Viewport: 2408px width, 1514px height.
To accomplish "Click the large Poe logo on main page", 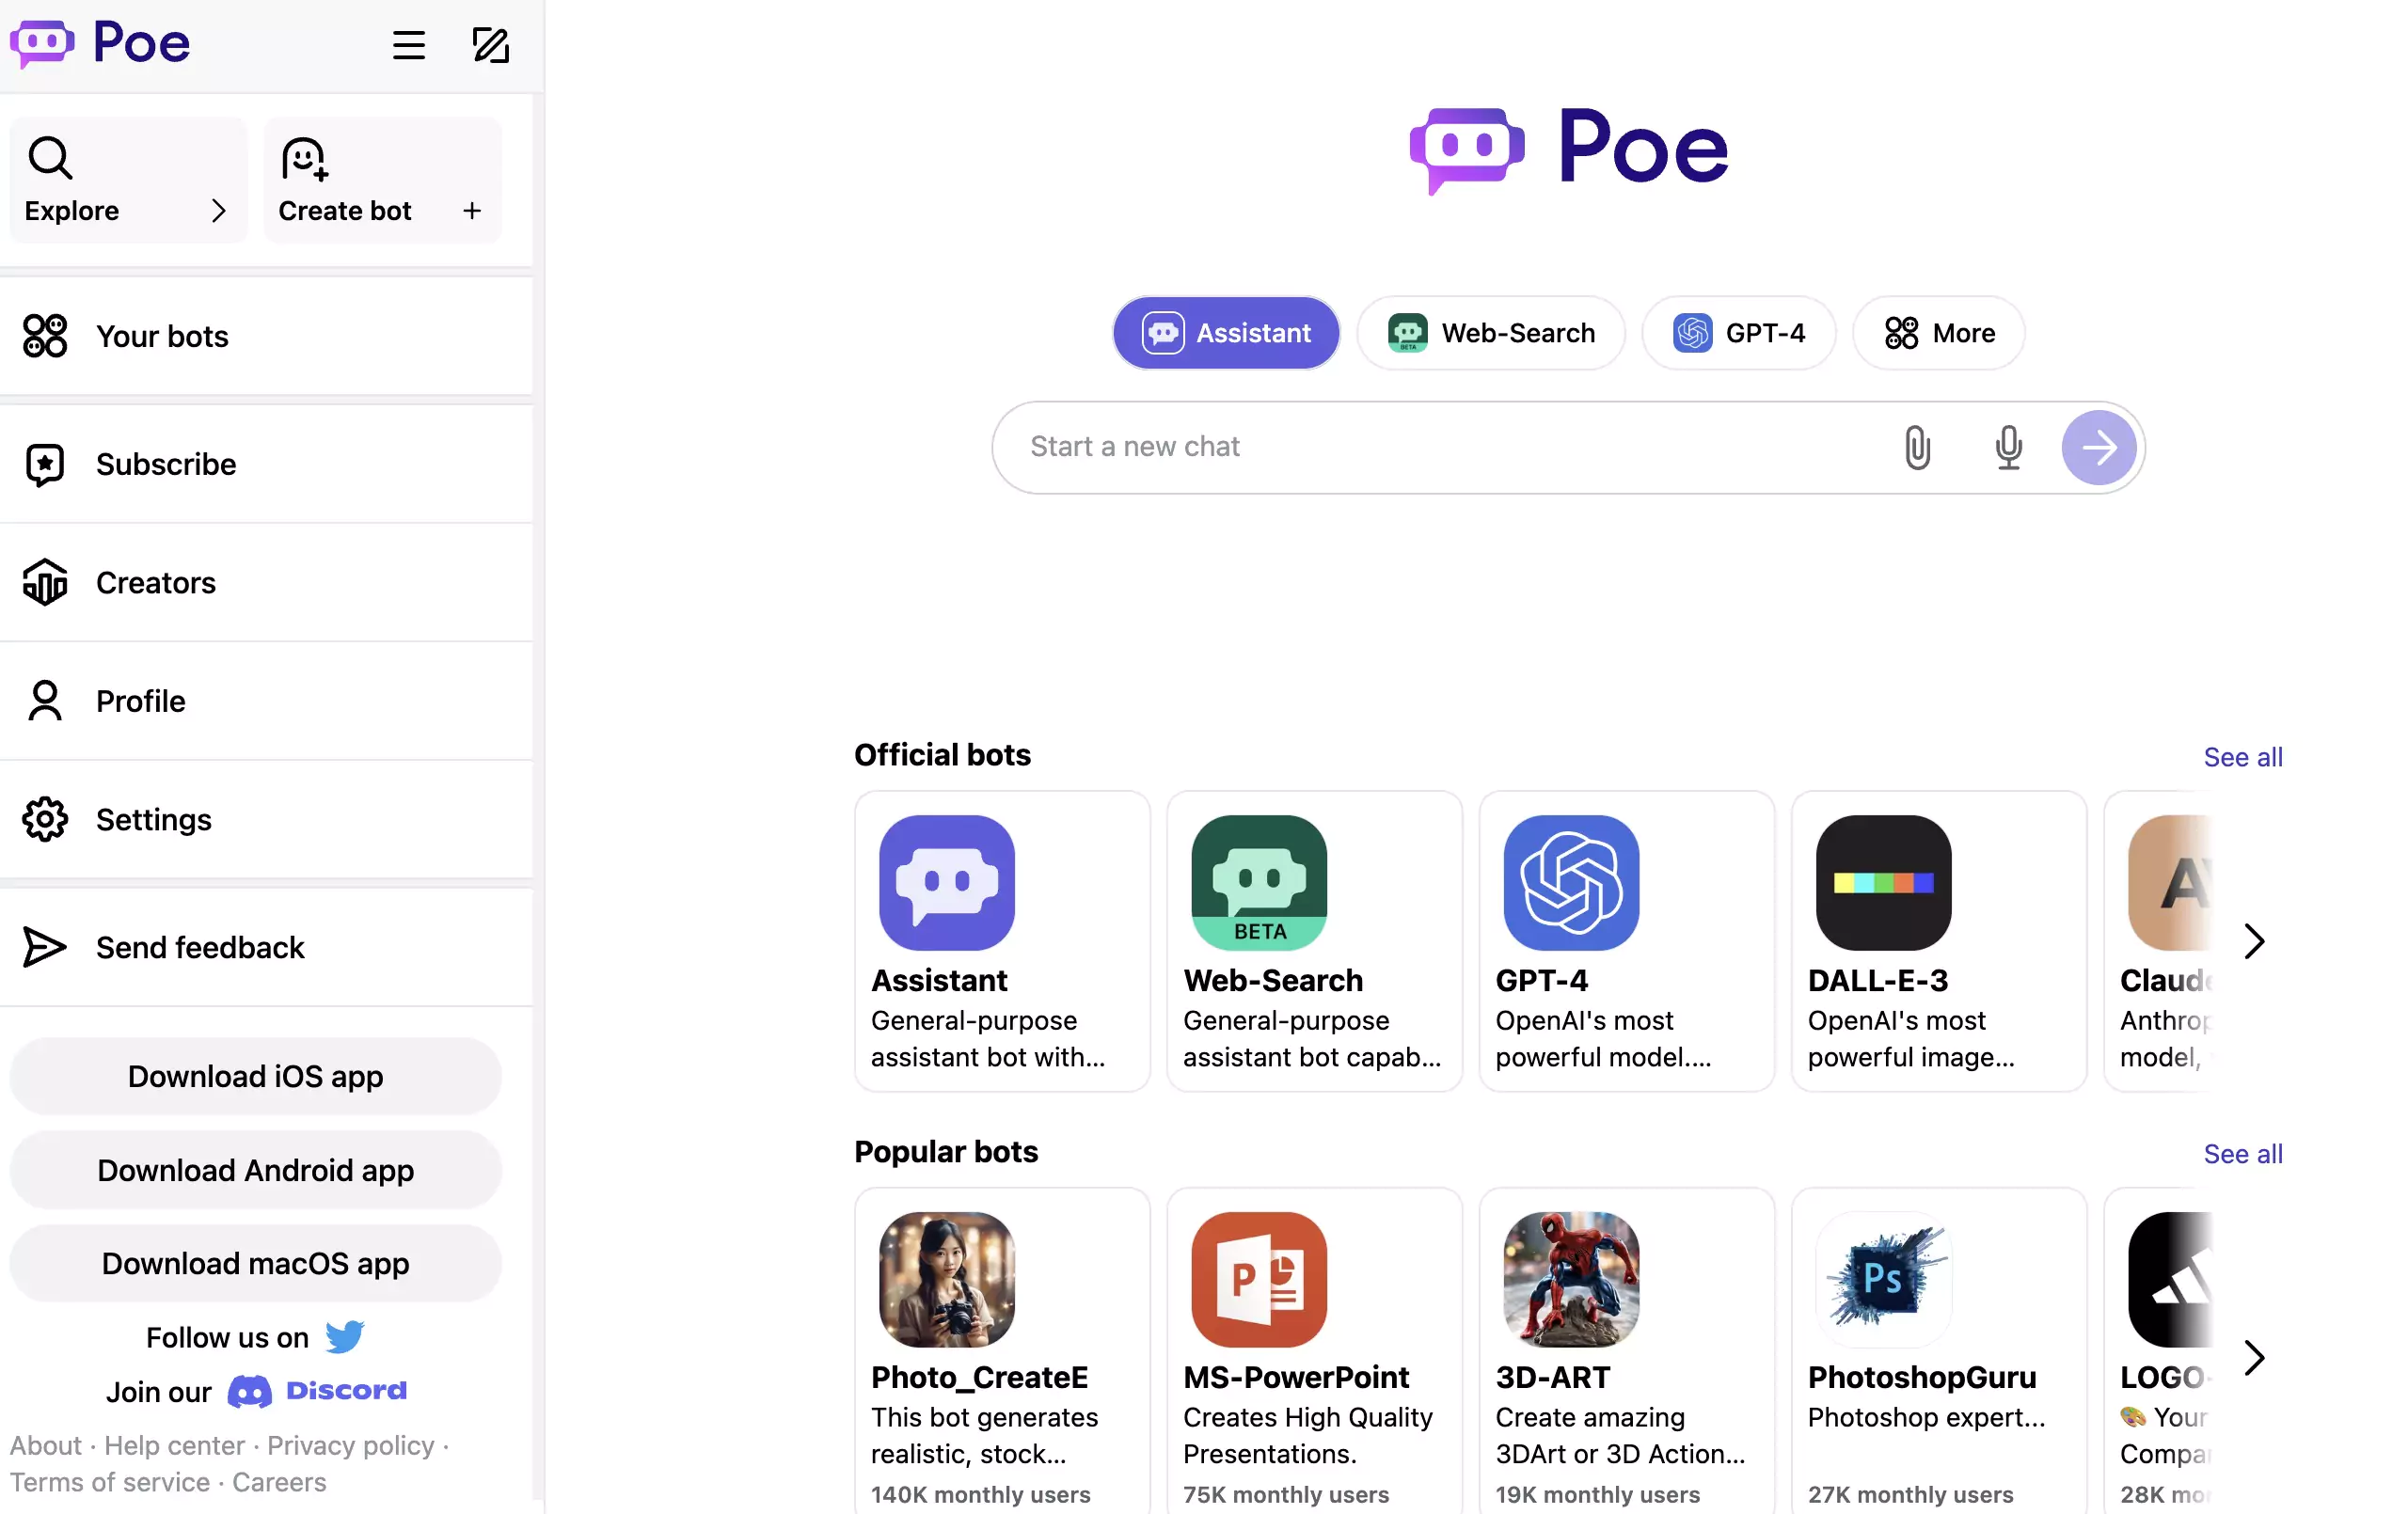I will (x=1568, y=150).
